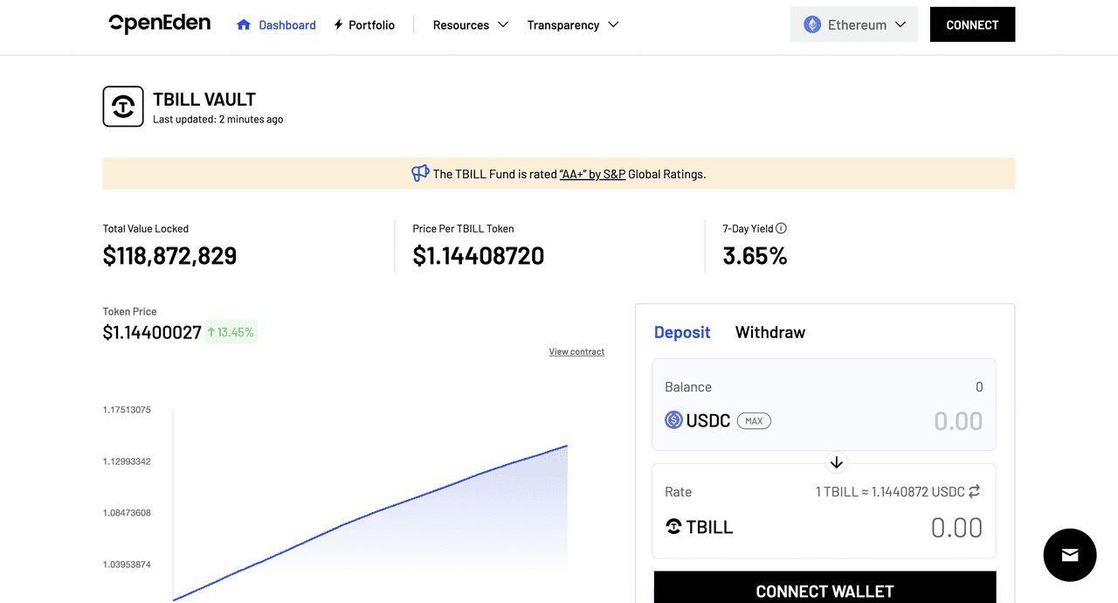Click the CONNECT WALLET button

825,587
